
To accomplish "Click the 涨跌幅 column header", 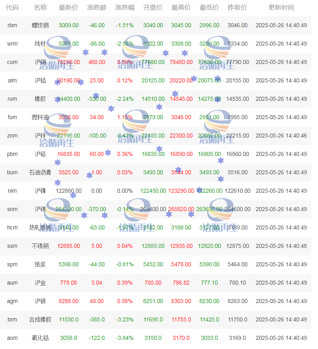I will point(125,8).
